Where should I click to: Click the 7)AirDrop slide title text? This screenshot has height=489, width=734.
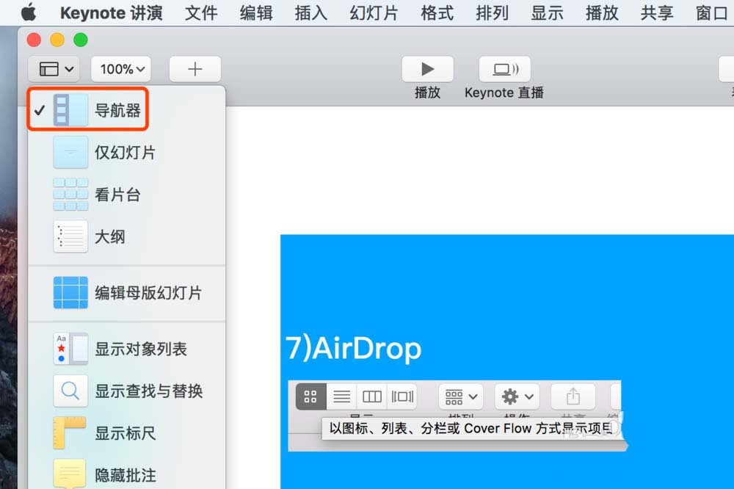click(354, 349)
